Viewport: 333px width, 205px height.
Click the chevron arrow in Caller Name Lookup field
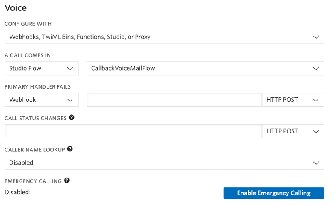tap(316, 163)
